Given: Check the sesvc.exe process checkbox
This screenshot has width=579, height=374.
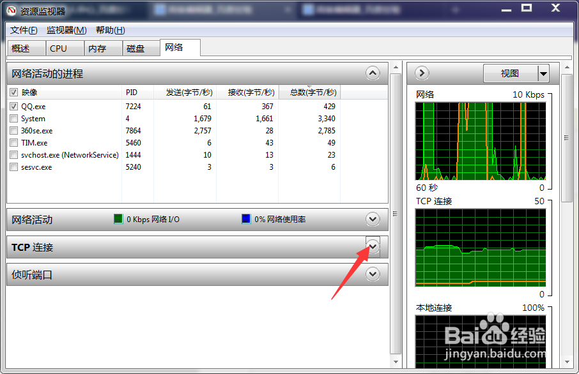Looking at the screenshot, I should pyautogui.click(x=13, y=167).
